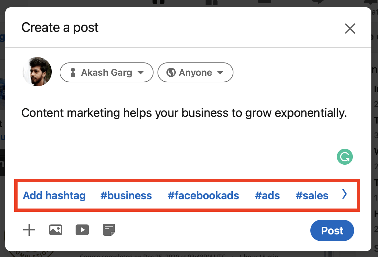This screenshot has height=257, width=378.
Task: Add a video with the play icon
Action: coord(82,230)
